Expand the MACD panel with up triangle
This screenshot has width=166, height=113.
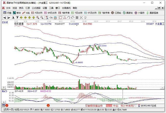coord(4,102)
